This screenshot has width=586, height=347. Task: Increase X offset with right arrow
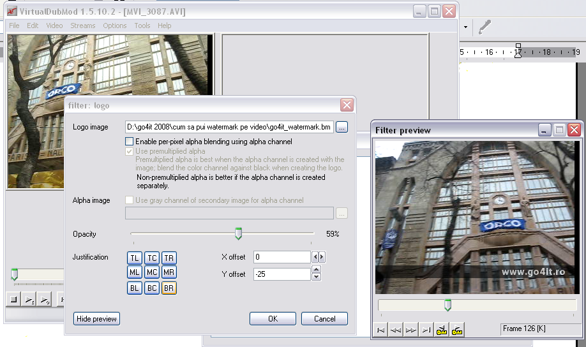pyautogui.click(x=321, y=257)
